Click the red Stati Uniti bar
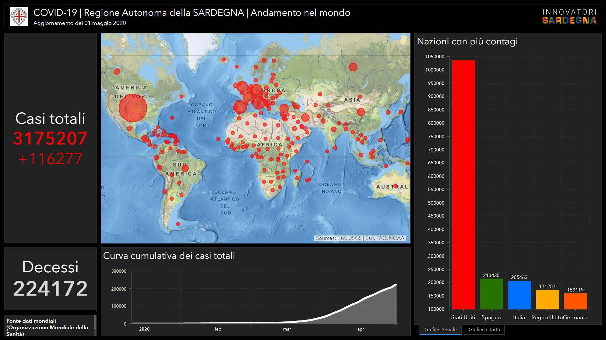This screenshot has height=340, width=606. coord(463,184)
